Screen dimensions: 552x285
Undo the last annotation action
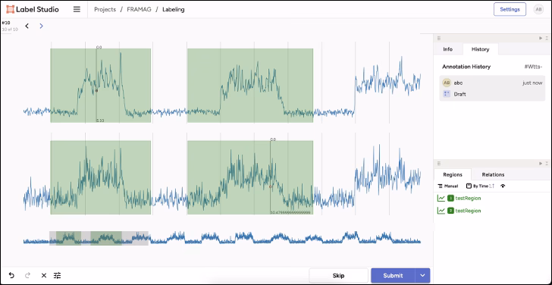(11, 275)
